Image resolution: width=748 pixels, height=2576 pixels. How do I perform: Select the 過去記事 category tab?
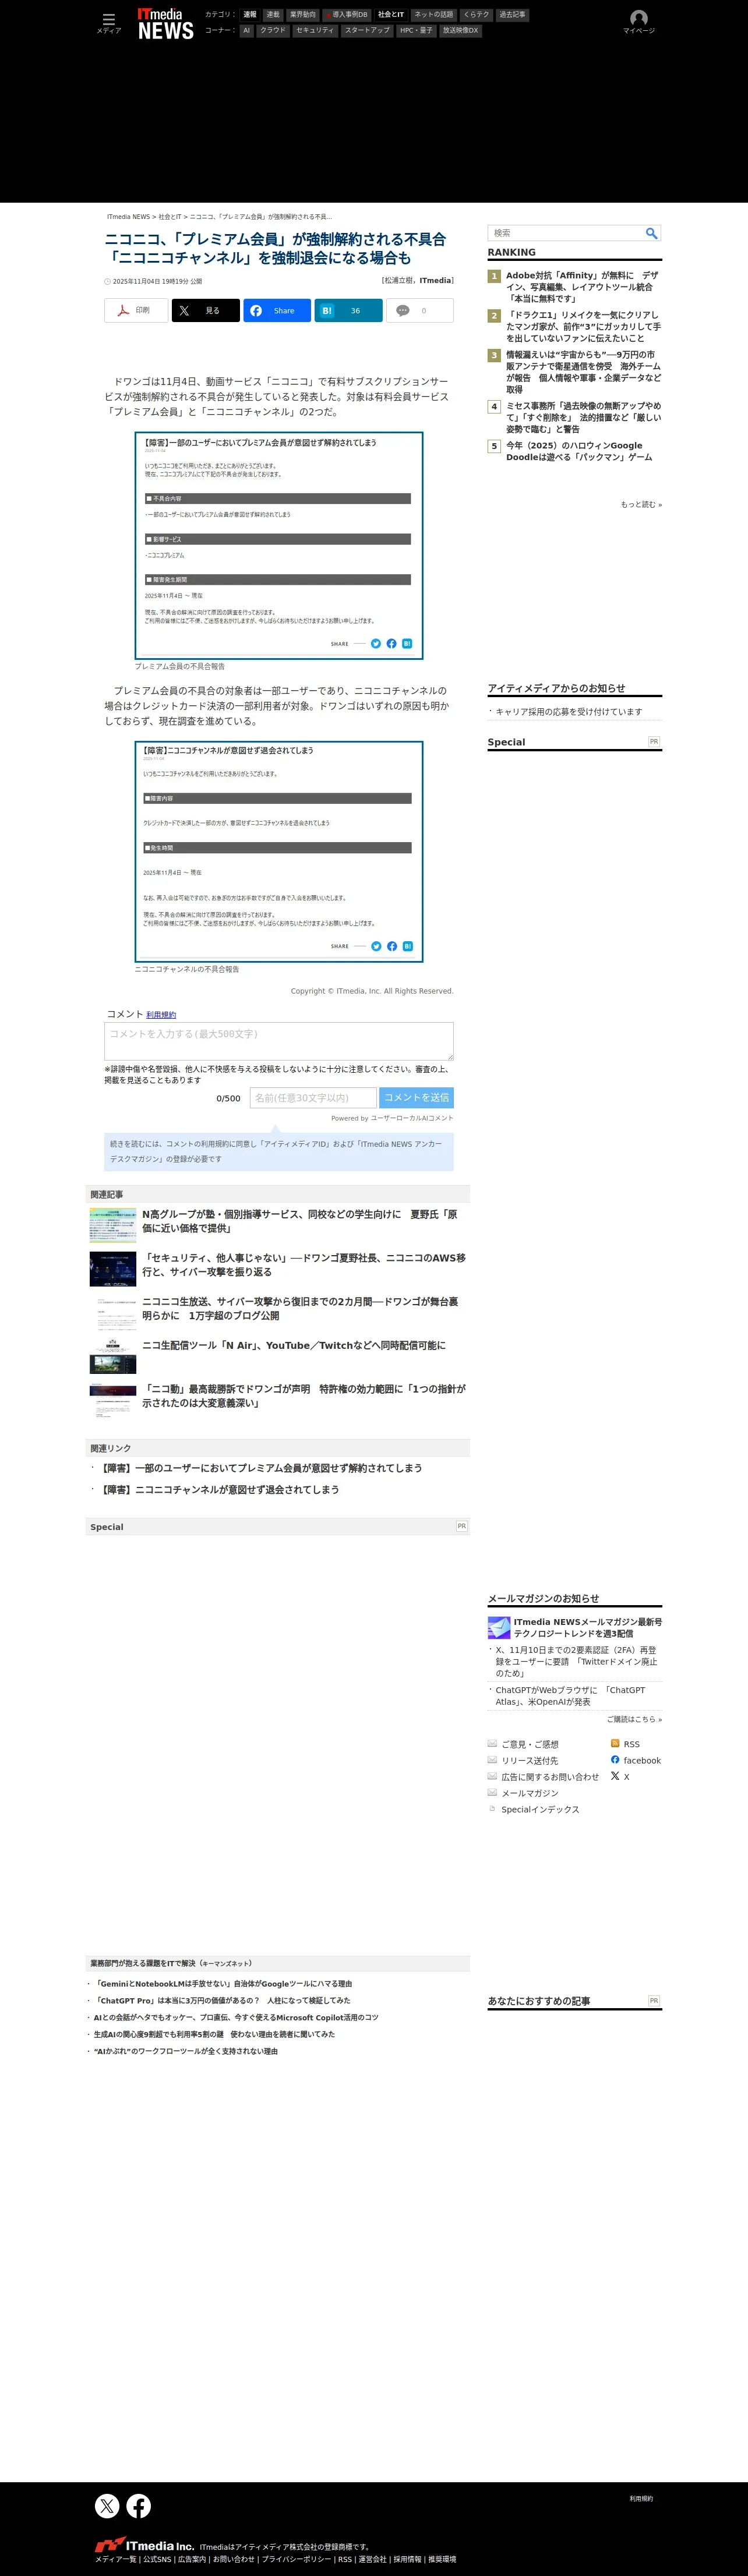512,15
